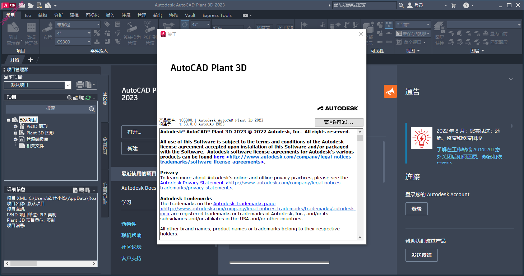
Task: Click the New drawing icon in quick access toolbar
Action: click(22, 5)
